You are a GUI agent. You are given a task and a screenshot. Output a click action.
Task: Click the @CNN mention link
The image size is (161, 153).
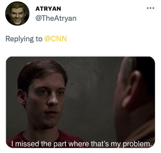[56, 39]
